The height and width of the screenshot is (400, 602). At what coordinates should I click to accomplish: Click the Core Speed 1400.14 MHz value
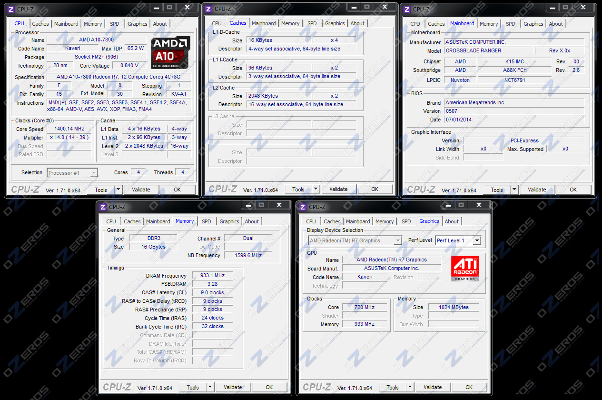(x=69, y=129)
